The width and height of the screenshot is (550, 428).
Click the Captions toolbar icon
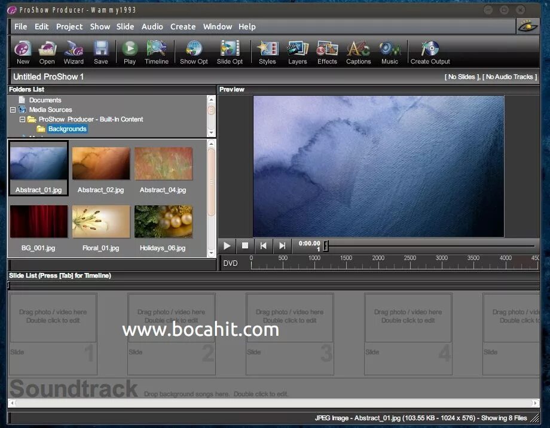358,52
